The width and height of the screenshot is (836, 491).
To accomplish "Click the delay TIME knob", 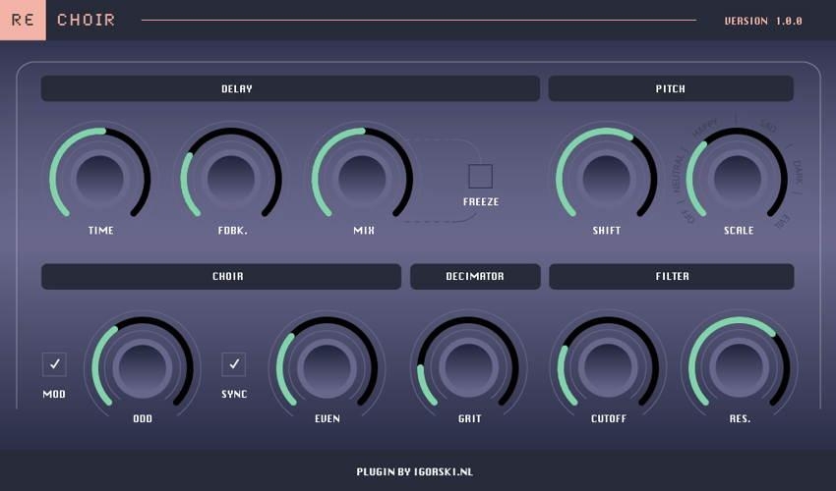I will coord(100,177).
